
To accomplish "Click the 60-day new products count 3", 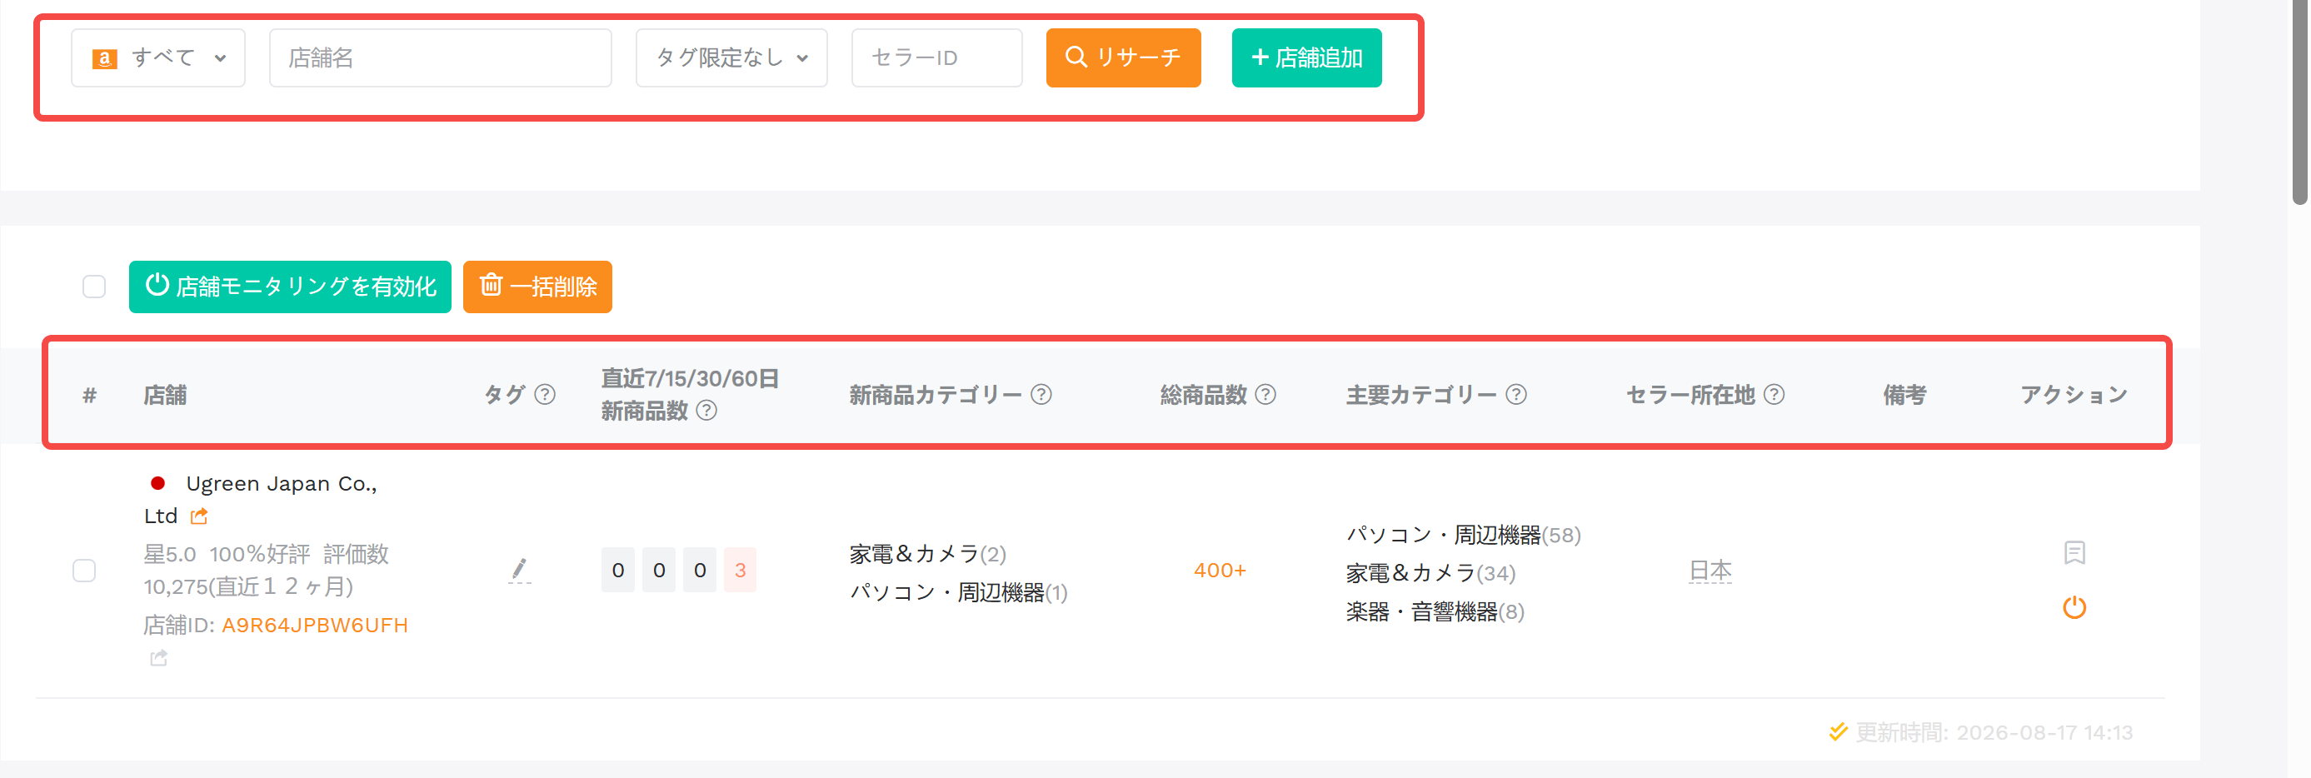I will pos(740,570).
